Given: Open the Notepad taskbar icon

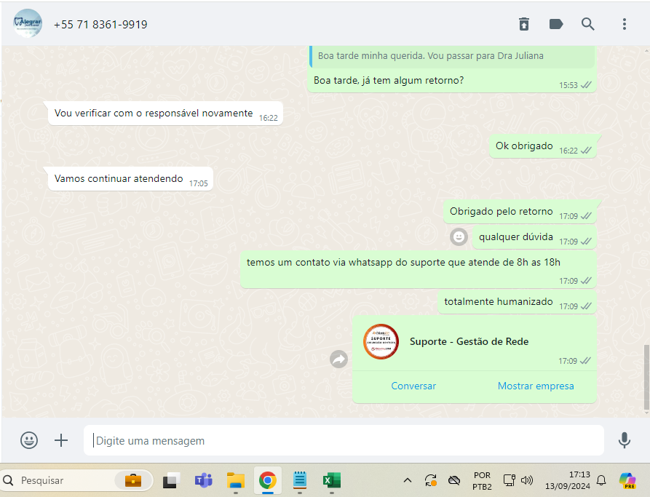Looking at the screenshot, I should pyautogui.click(x=300, y=480).
